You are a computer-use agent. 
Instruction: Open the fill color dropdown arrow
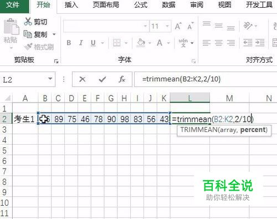[150, 43]
